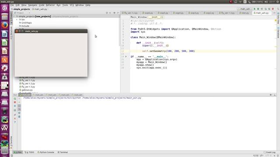This screenshot has width=280, height=157.
Task: Open the Event Log
Action: click(x=269, y=152)
